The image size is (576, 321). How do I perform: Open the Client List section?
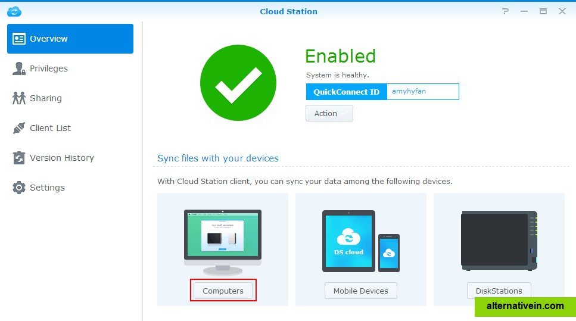coord(70,128)
